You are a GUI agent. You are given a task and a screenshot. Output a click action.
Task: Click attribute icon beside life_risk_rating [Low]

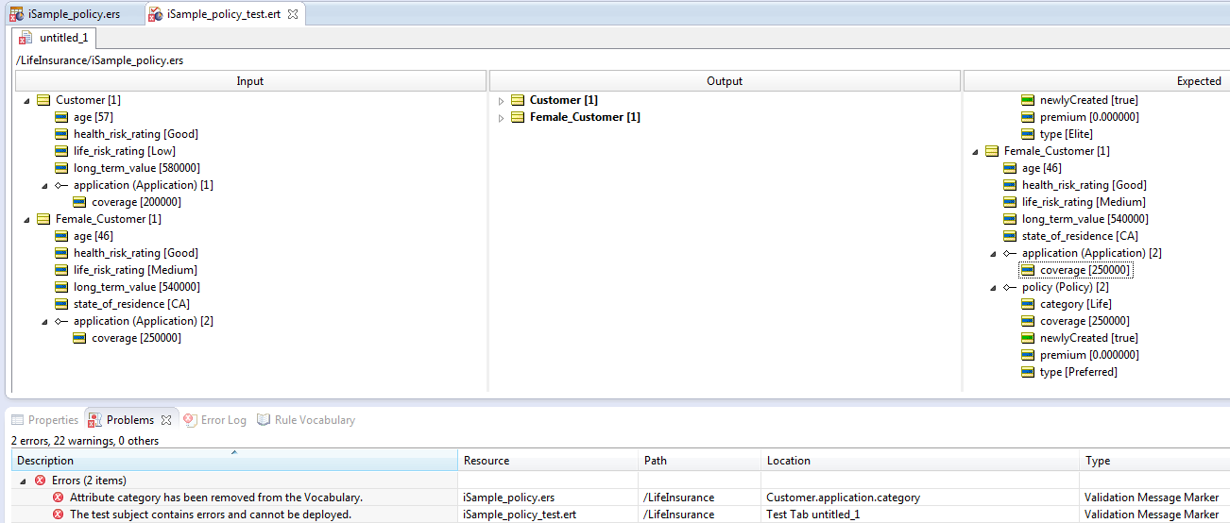pos(61,151)
